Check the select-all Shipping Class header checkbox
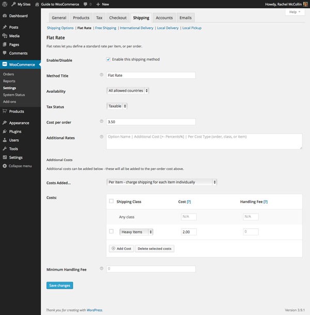Image resolution: width=310 pixels, height=315 pixels. tap(111, 201)
